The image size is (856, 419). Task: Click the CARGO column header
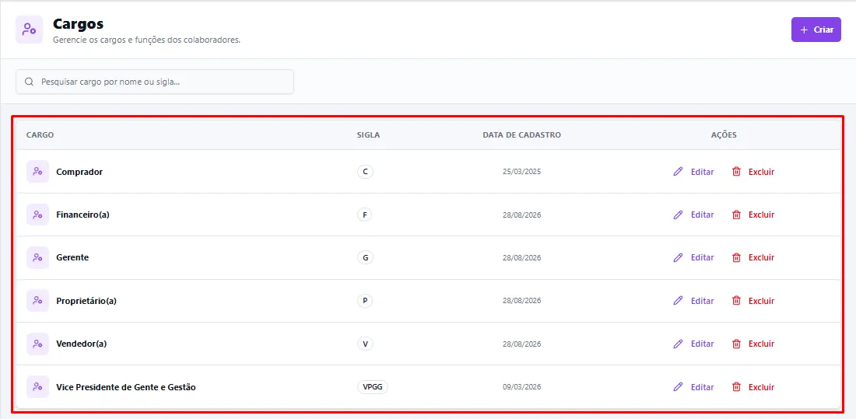40,134
